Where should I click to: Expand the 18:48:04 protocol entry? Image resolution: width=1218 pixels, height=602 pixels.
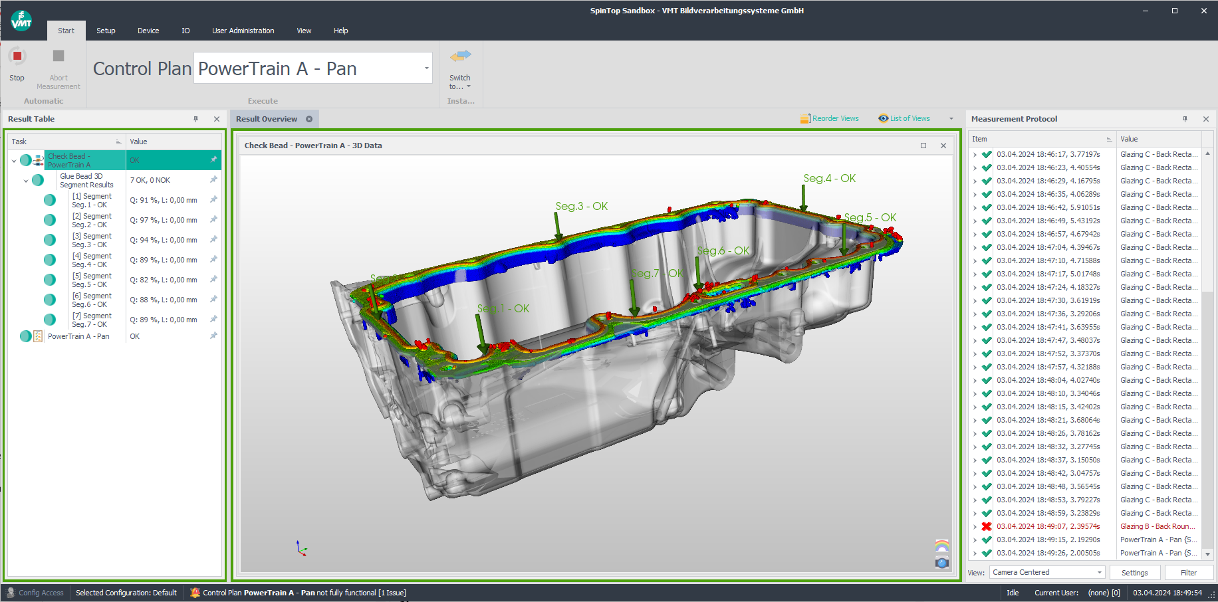click(x=975, y=380)
